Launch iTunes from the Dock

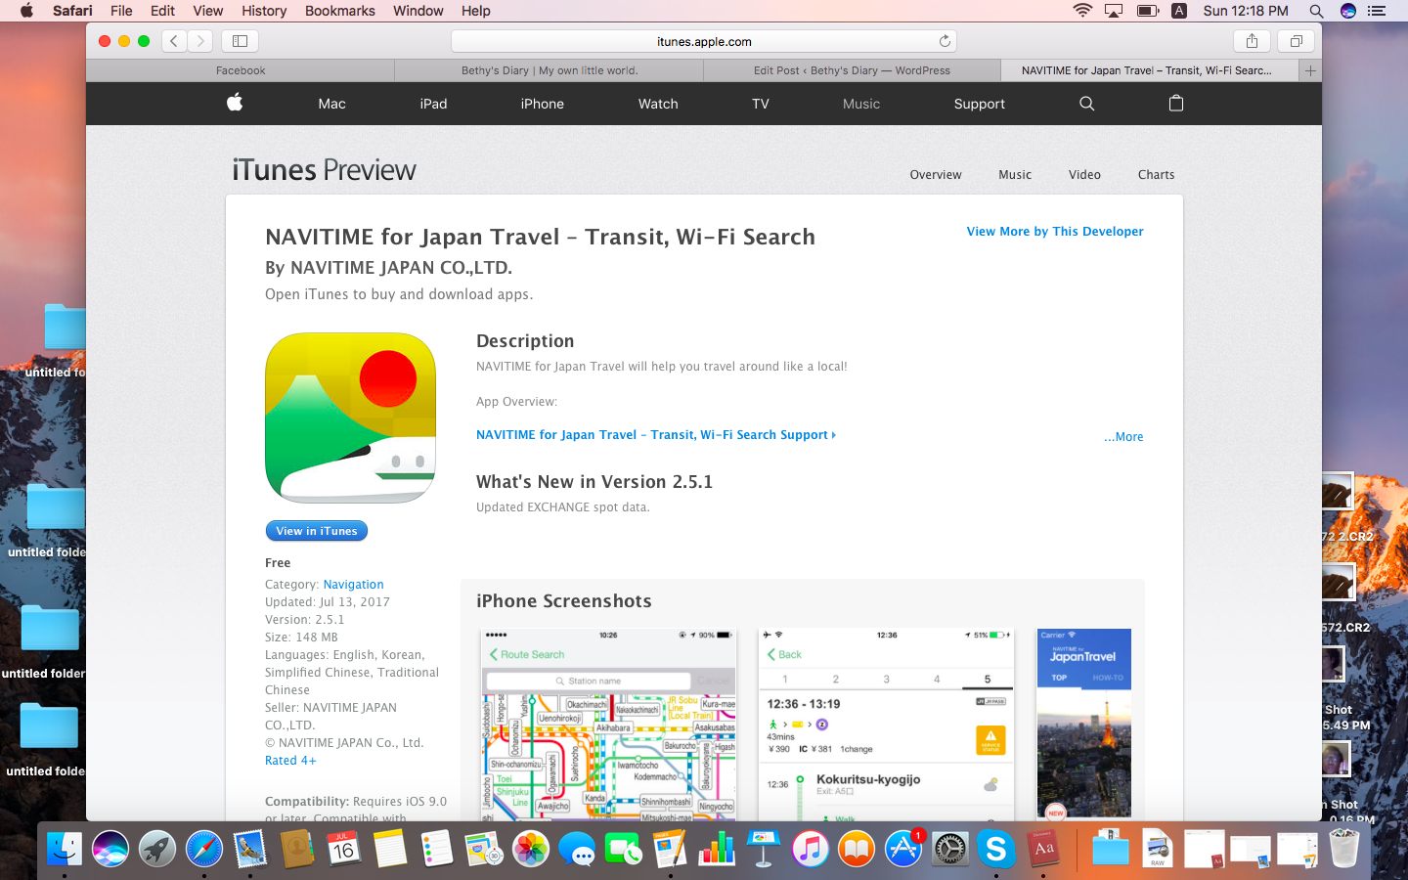[810, 849]
